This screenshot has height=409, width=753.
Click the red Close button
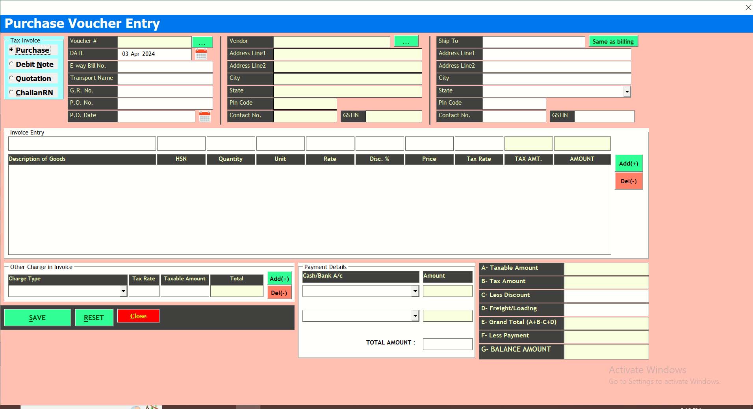[138, 316]
